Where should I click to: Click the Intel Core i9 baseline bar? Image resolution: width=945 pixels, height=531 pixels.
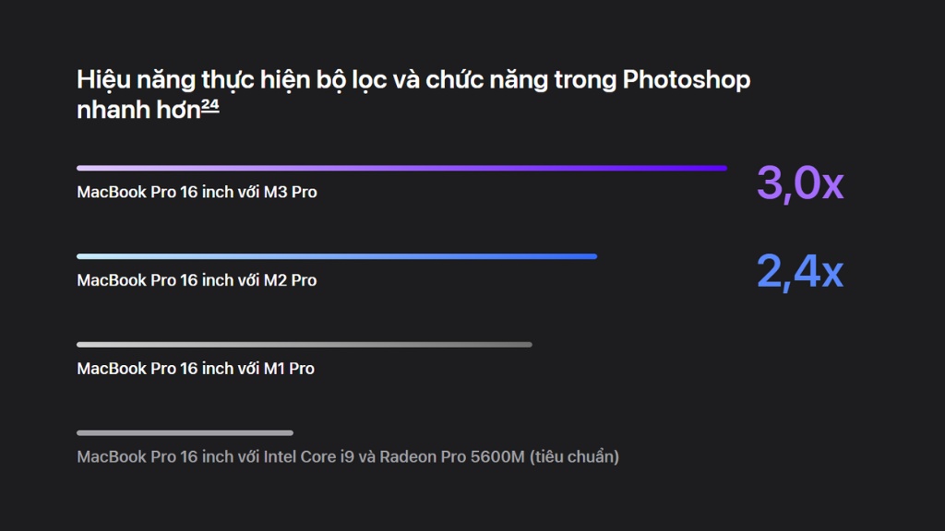[185, 433]
